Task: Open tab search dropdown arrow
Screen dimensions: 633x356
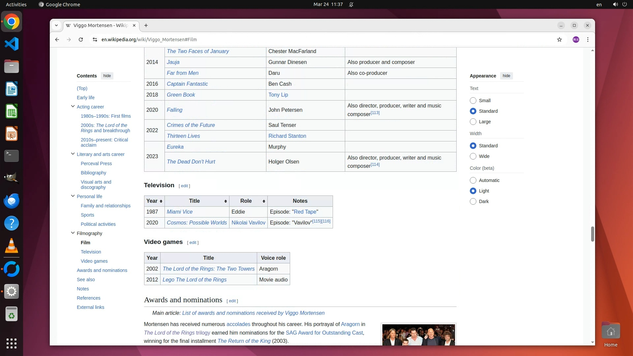Action: click(56, 25)
